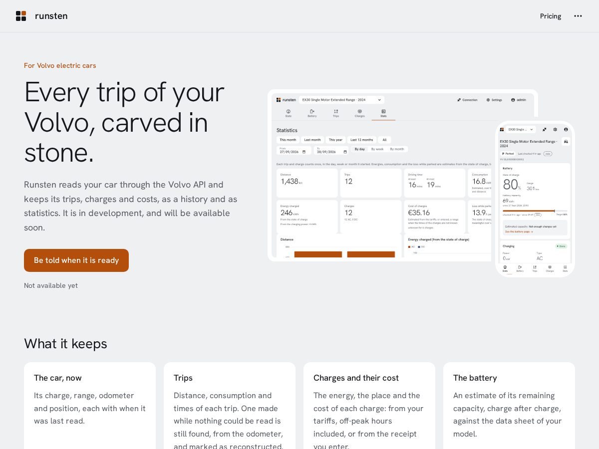Click the Battery tab in phone preview bottom bar
This screenshot has height=449, width=599.
pos(520,268)
